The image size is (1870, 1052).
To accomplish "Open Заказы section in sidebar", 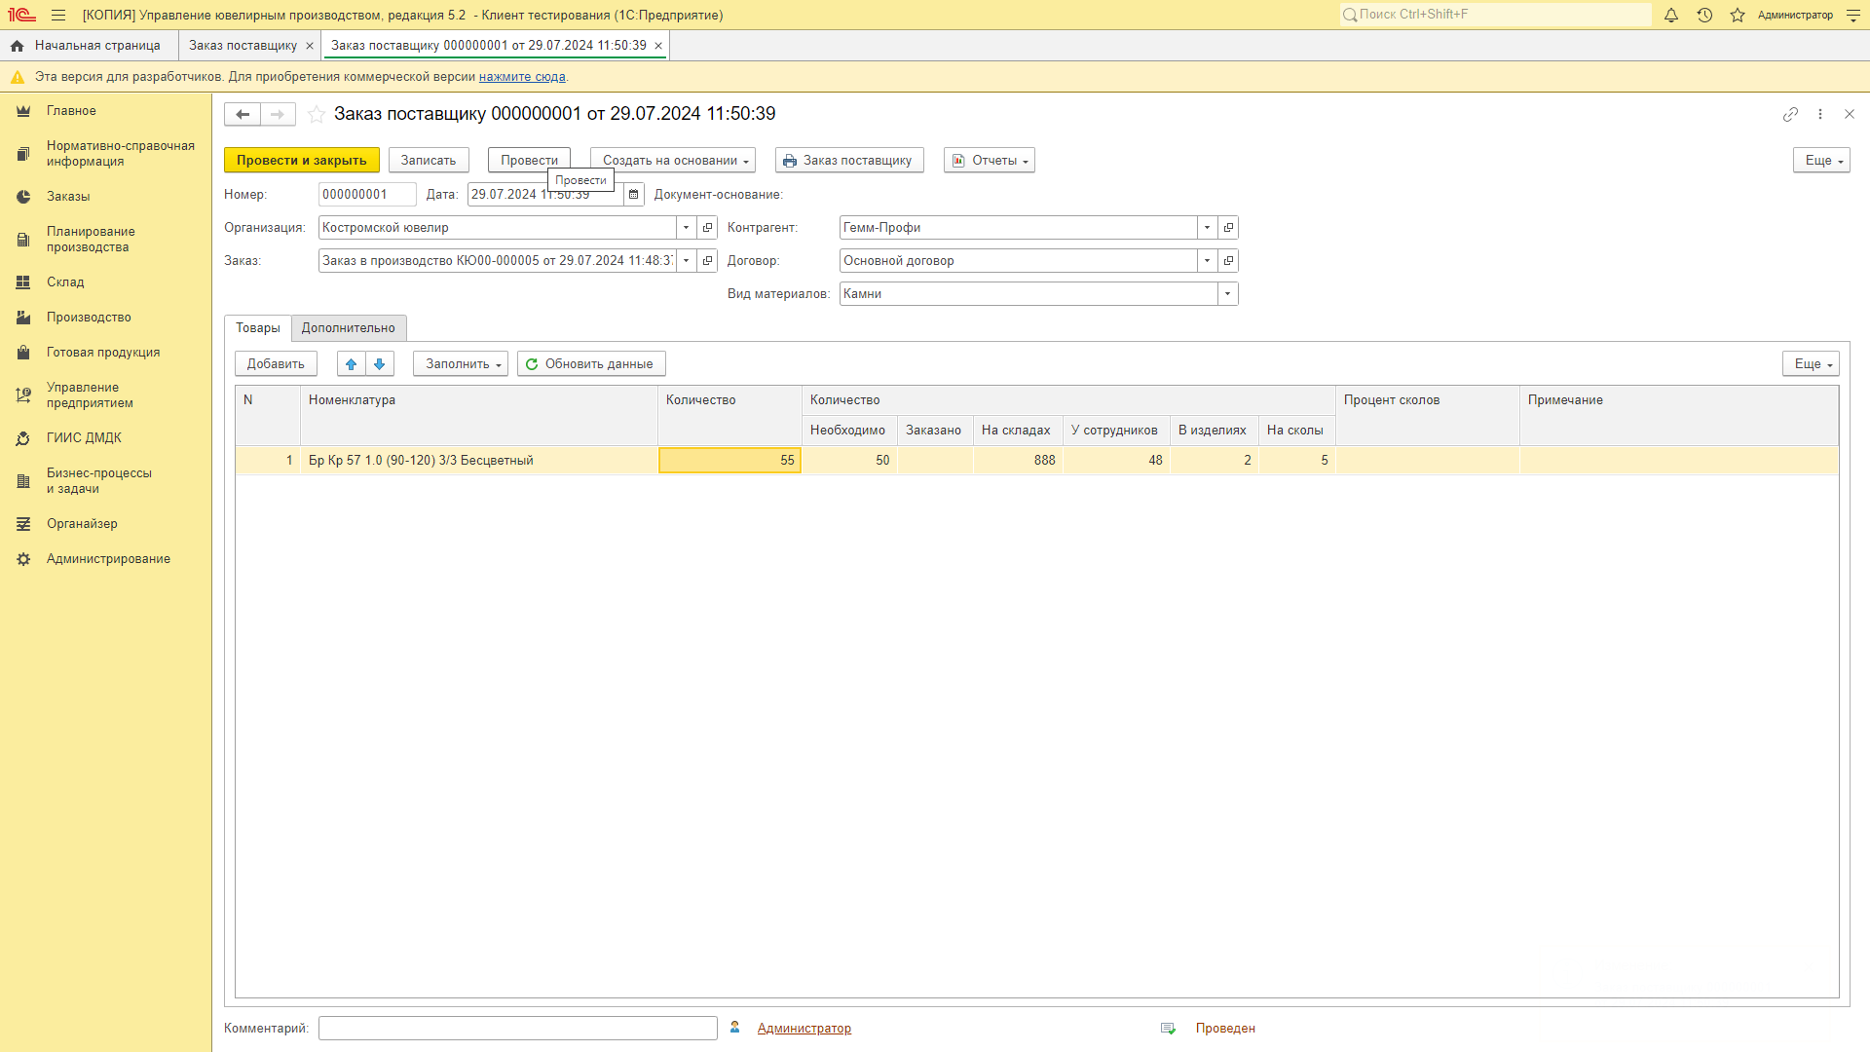I will (x=68, y=197).
